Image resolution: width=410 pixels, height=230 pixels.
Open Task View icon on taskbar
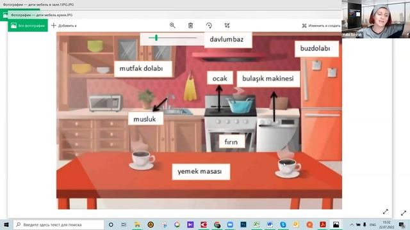pos(124,224)
